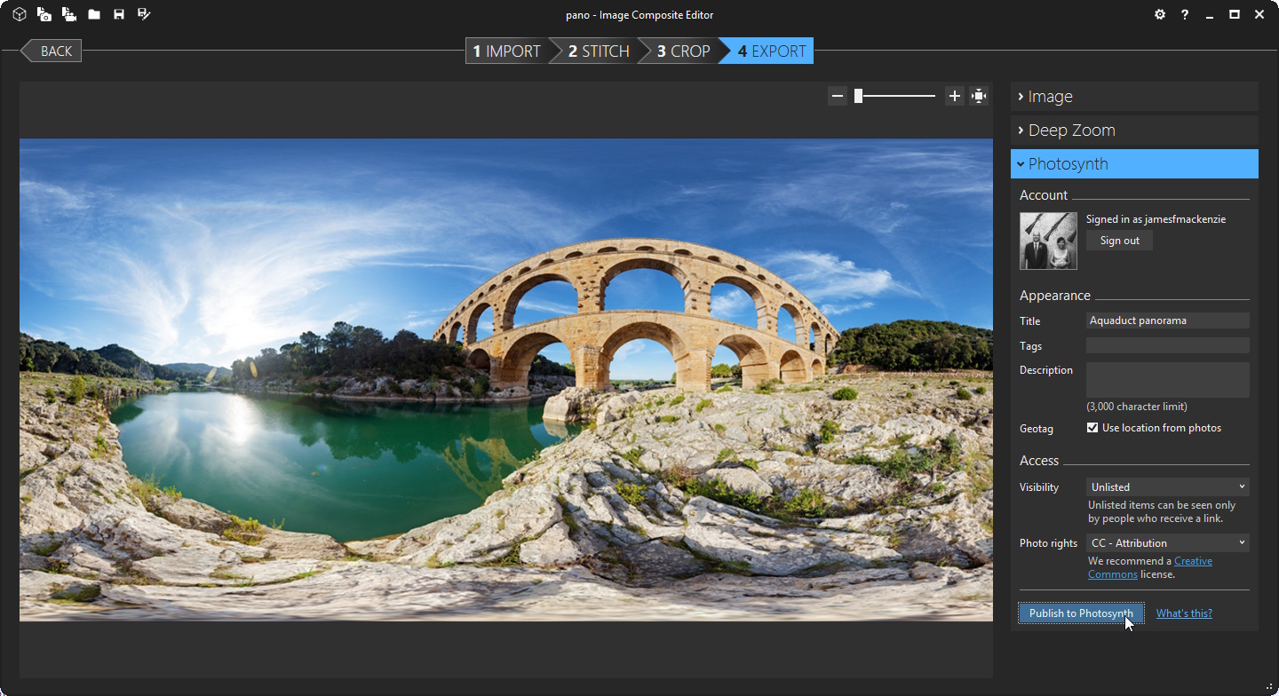The height and width of the screenshot is (696, 1279).
Task: Save the current pano project
Action: coord(118,14)
